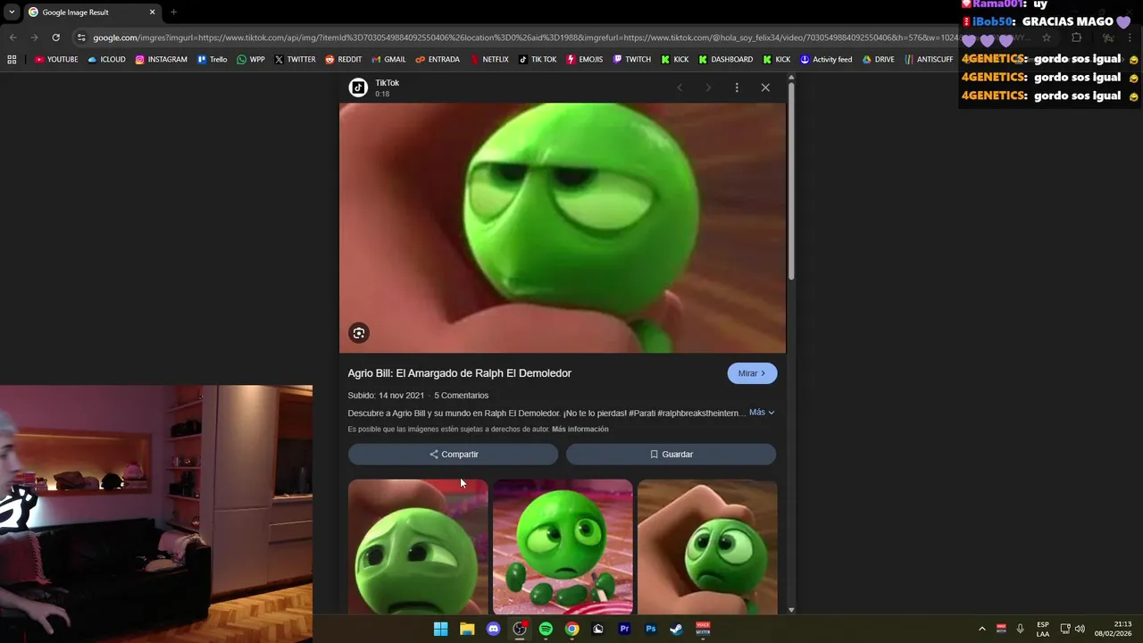Screen dimensions: 1143x643
Task: Open the DASHBOARD bookmark
Action: pyautogui.click(x=725, y=60)
